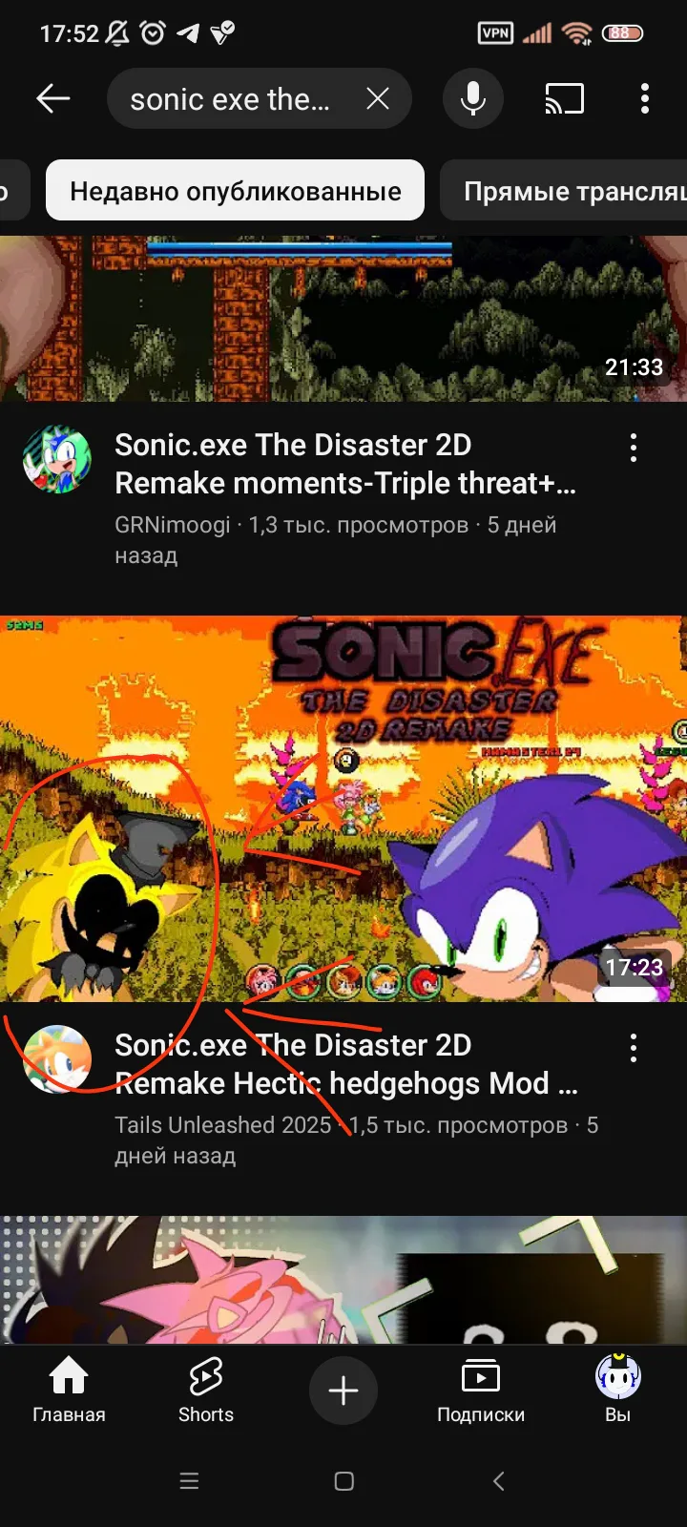This screenshot has height=1527, width=687.
Task: Clear the search query with X
Action: (x=378, y=98)
